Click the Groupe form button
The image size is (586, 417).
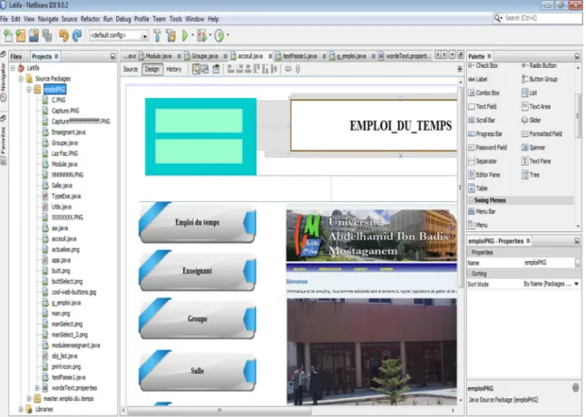pos(198,319)
